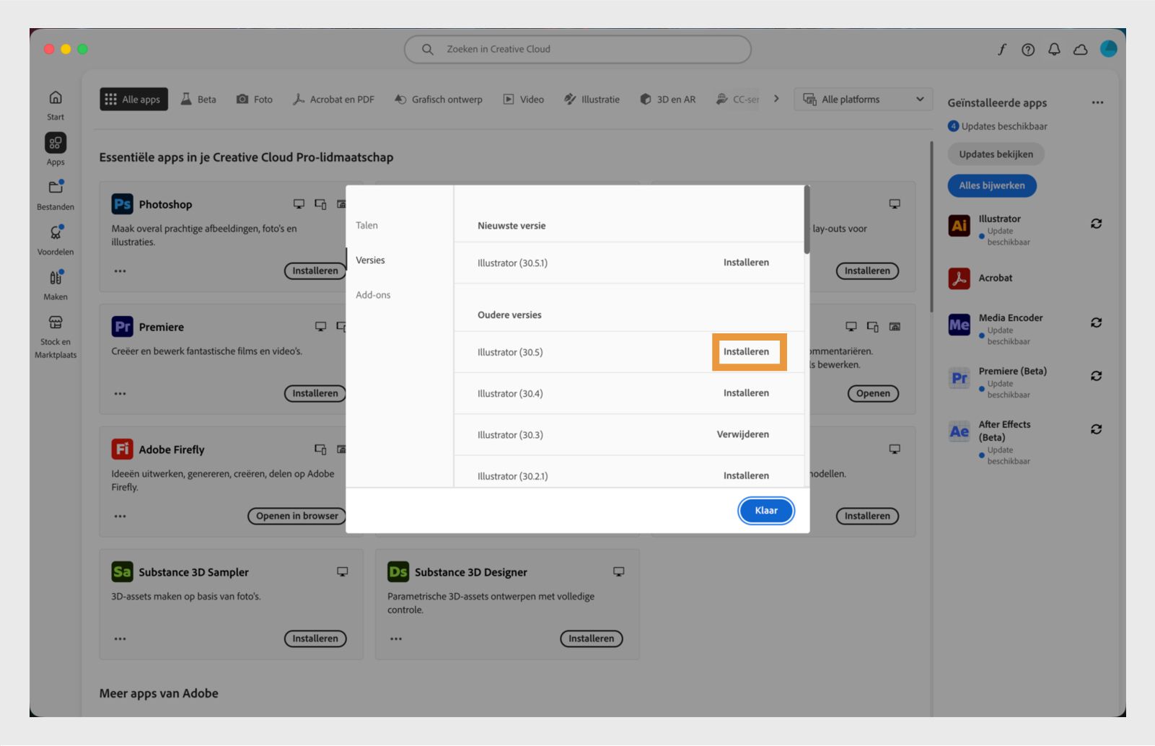Image resolution: width=1155 pixels, height=746 pixels.
Task: Switch to the 3D en AR tab
Action: [x=668, y=100]
